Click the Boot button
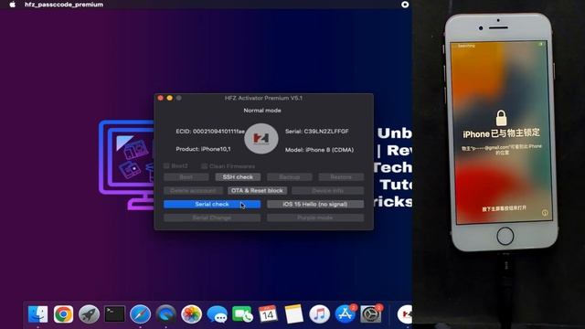The width and height of the screenshot is (585, 329). [186, 176]
